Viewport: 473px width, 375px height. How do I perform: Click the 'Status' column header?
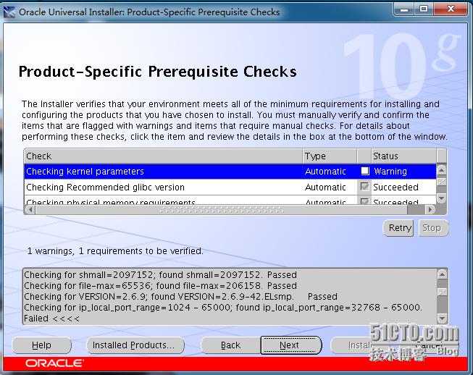point(404,156)
